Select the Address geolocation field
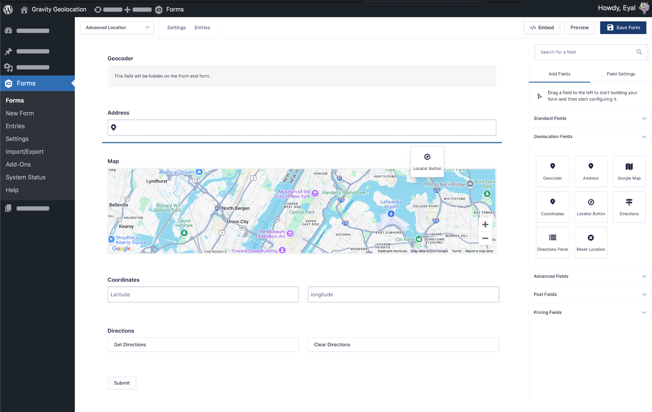The height and width of the screenshot is (412, 652). tap(590, 171)
